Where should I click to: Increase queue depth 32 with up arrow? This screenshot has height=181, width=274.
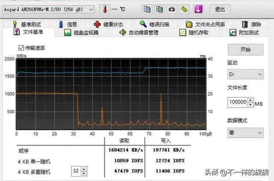[84, 169]
